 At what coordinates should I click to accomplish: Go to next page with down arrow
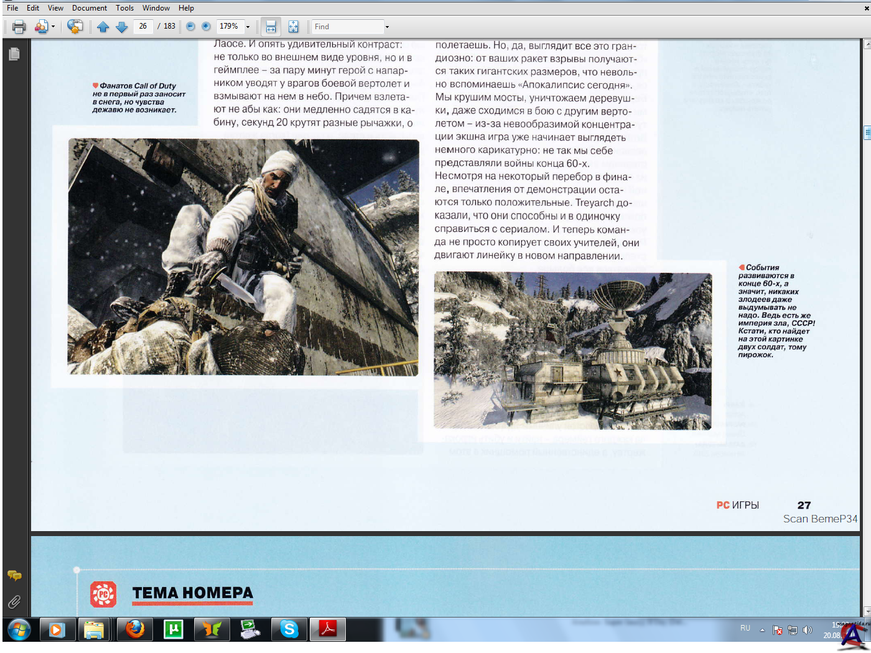[x=122, y=27]
